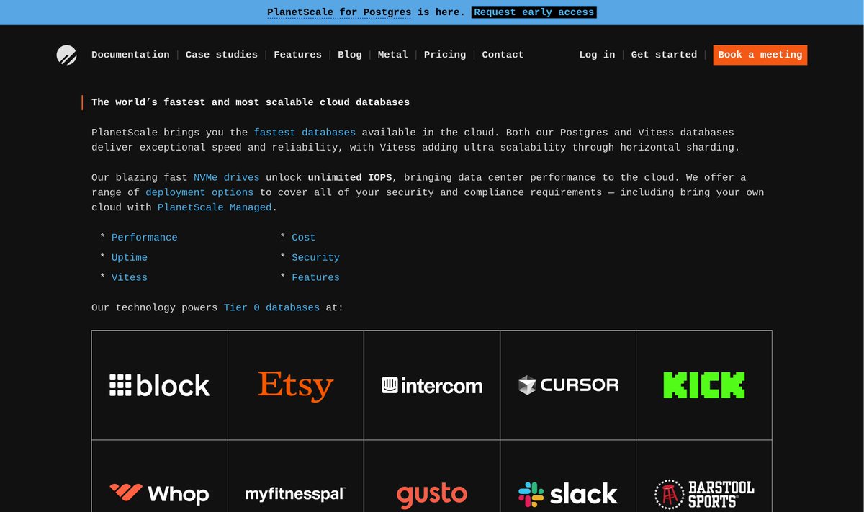Click the Book a meeting button
Viewport: 864px width, 512px height.
tap(760, 55)
